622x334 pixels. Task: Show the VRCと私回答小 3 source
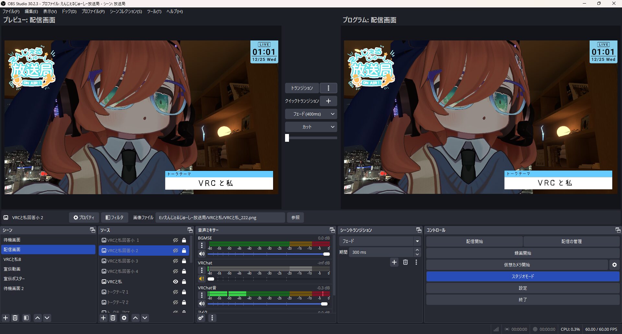[176, 261]
